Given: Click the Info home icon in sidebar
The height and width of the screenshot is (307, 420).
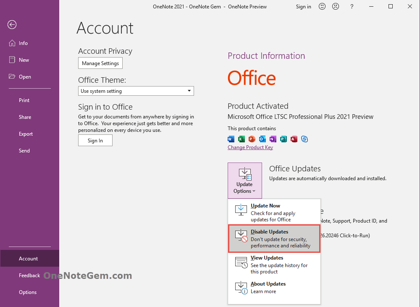Looking at the screenshot, I should [x=12, y=43].
